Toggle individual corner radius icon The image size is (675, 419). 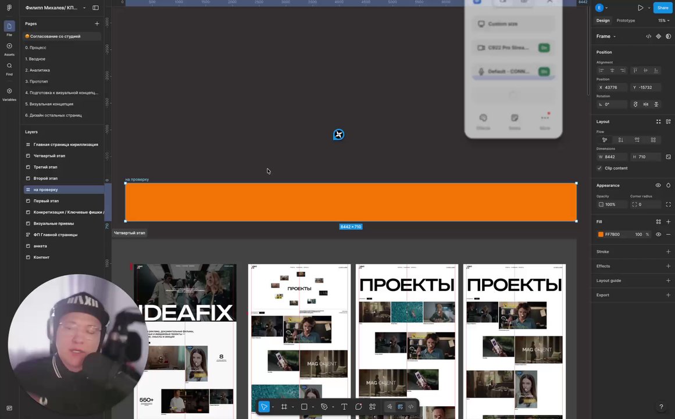pyautogui.click(x=668, y=204)
